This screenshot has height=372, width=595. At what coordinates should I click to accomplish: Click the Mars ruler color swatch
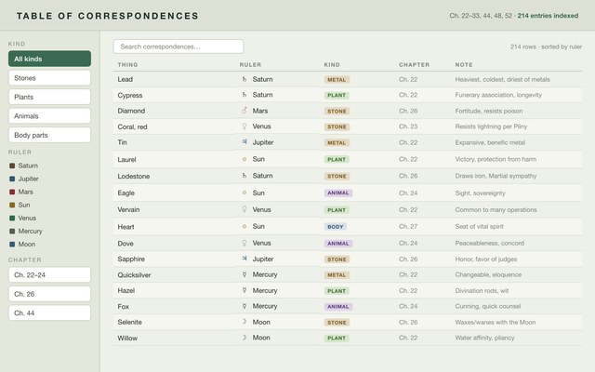pyautogui.click(x=12, y=192)
